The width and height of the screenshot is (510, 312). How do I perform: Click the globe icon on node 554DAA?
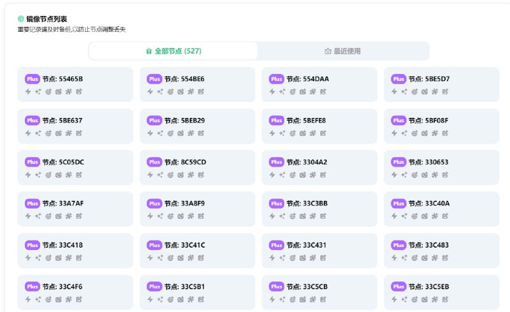[293, 91]
